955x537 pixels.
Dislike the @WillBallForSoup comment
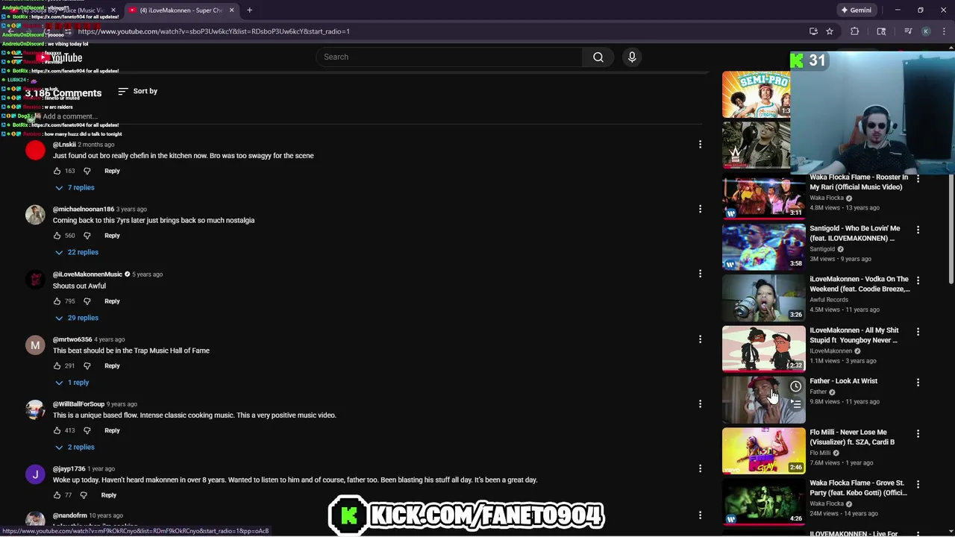[x=87, y=430]
